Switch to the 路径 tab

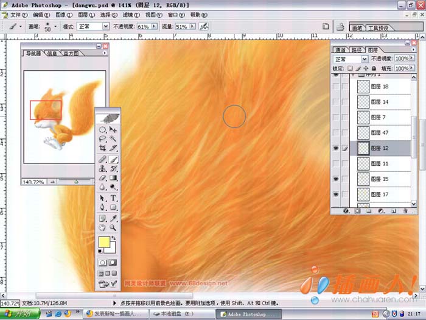click(x=356, y=50)
